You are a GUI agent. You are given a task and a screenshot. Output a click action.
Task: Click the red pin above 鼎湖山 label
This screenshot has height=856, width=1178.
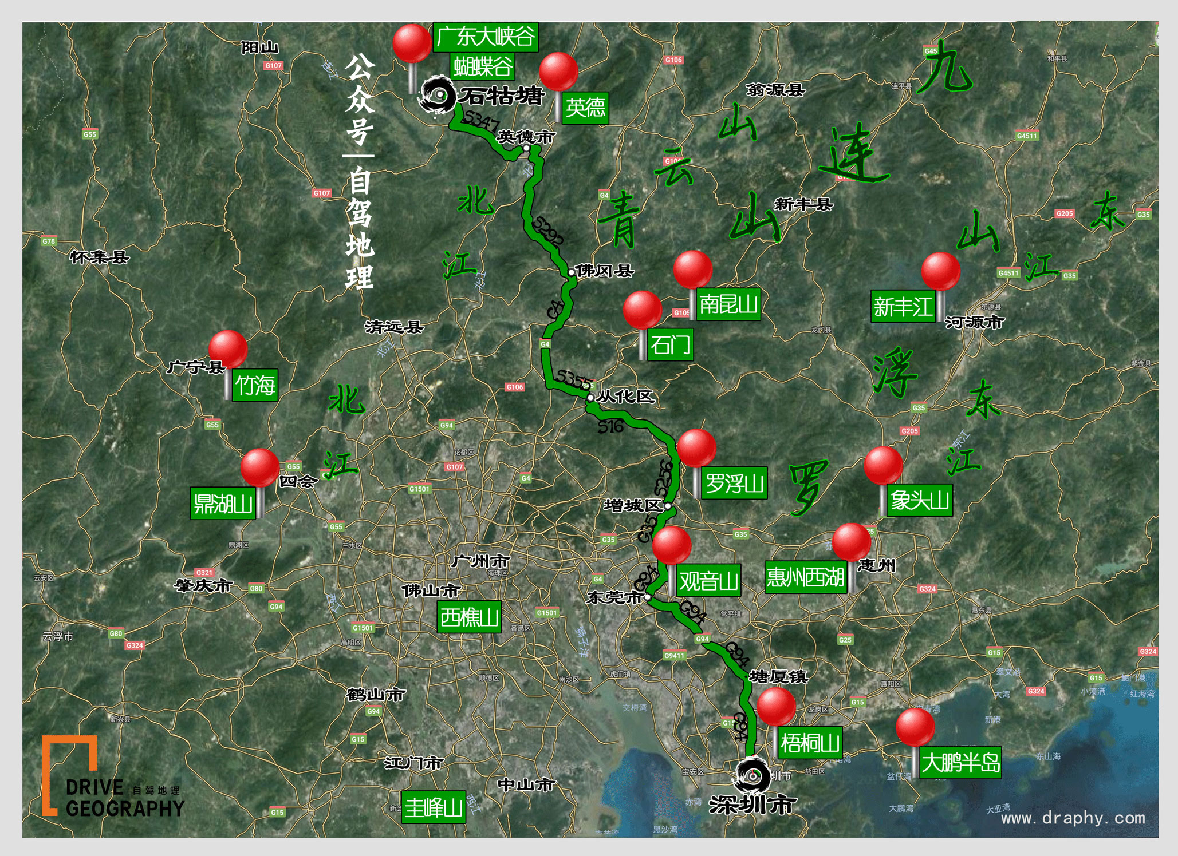point(260,467)
